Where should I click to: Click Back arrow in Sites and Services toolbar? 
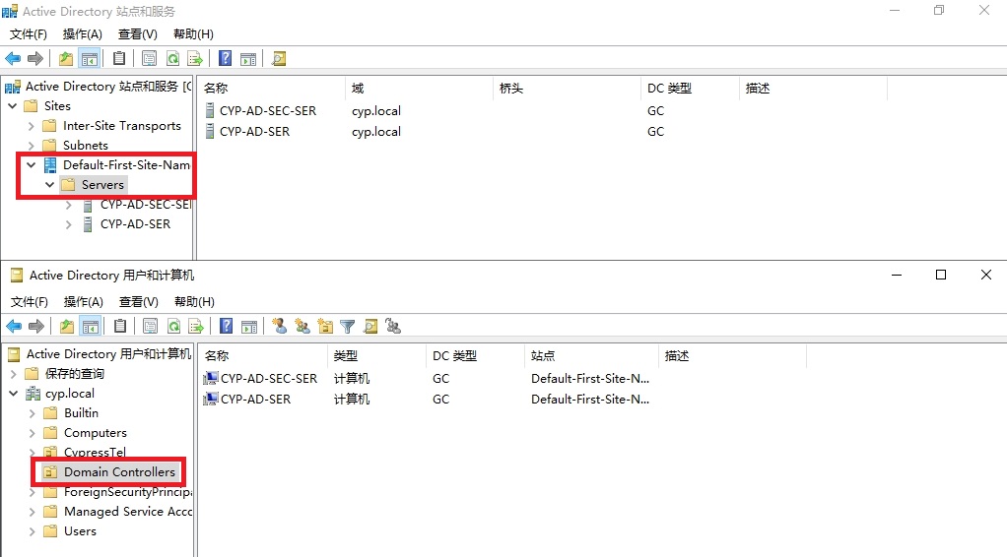coord(13,59)
